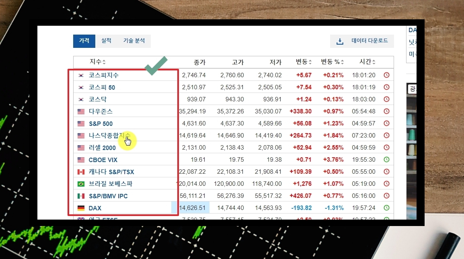Open the DAX index link
The width and height of the screenshot is (464, 259).
[x=95, y=208]
